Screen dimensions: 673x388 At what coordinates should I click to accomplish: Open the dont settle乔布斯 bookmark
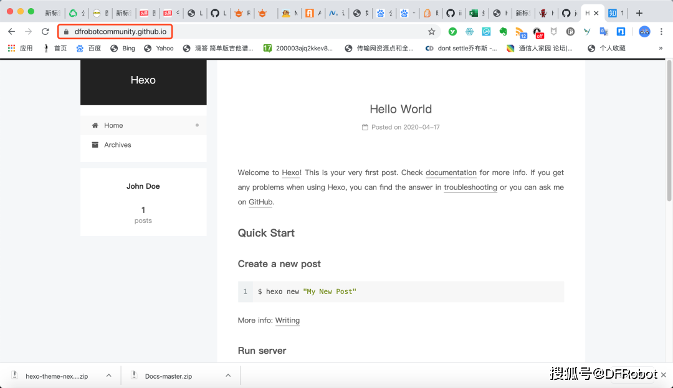point(461,49)
